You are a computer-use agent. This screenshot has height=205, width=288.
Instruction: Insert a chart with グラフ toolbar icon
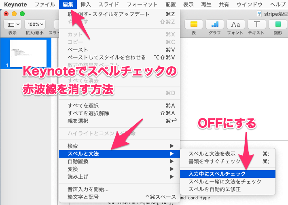click(x=215, y=24)
